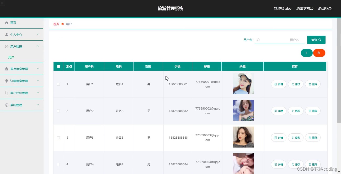Check the checkbox for 用户2 row
Viewport: 341px width, 174px height.
58,111
